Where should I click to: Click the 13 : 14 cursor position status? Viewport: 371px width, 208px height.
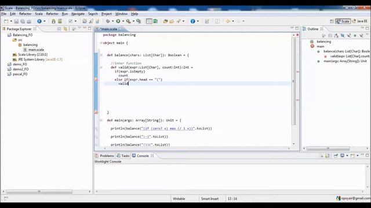pos(232,199)
